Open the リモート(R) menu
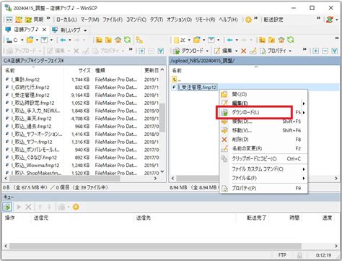The width and height of the screenshot is (342, 261). point(205,20)
